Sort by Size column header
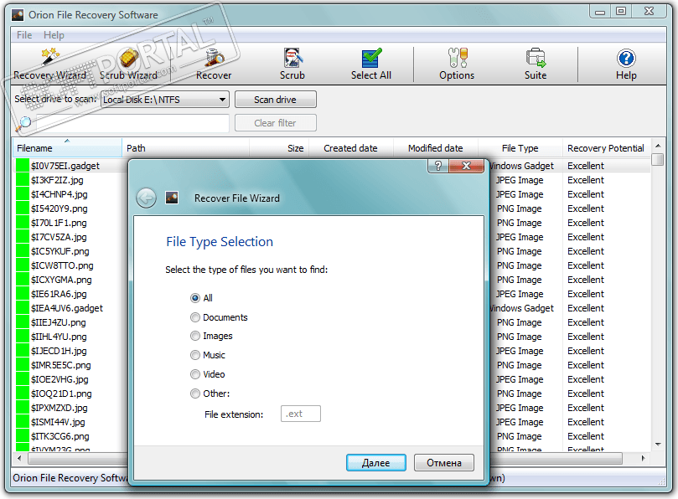Screen dimensions: 678x499 (279, 148)
